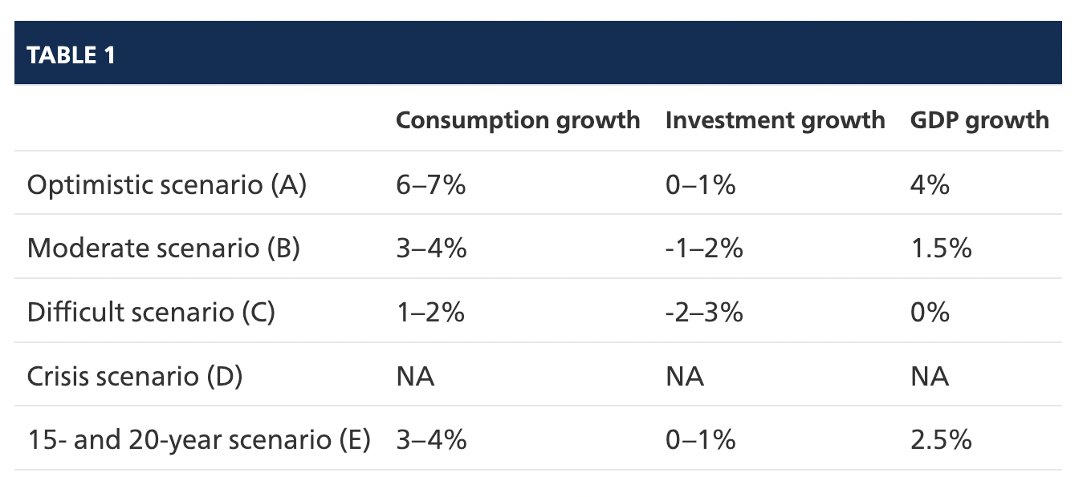Click Crisis scenario's NA under GDP growth

[930, 376]
